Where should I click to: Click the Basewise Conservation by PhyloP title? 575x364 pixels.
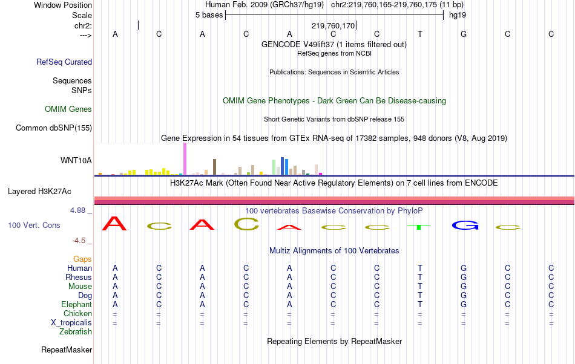pos(334,210)
